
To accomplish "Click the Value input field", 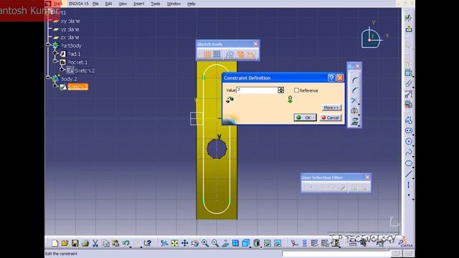I will 257,90.
